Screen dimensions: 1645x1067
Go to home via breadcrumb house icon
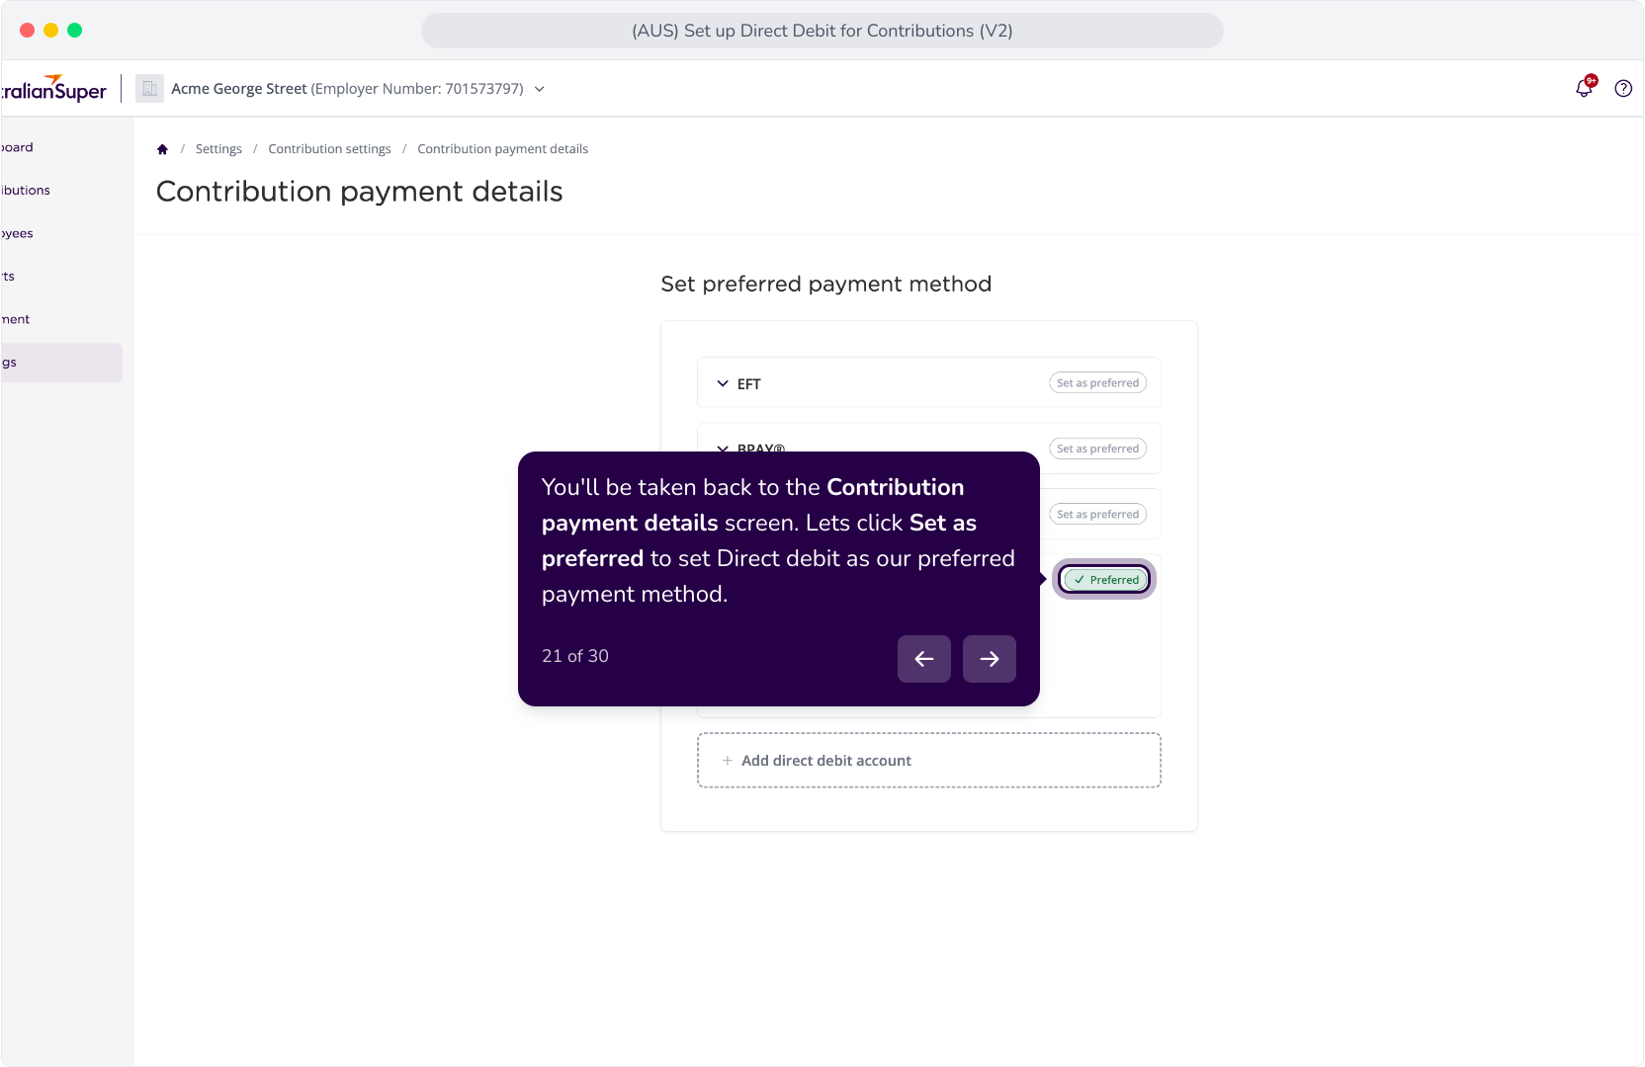pyautogui.click(x=162, y=149)
